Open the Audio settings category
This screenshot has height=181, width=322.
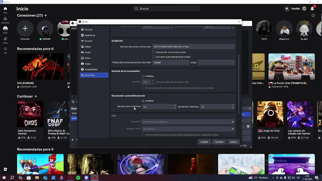click(x=94, y=52)
